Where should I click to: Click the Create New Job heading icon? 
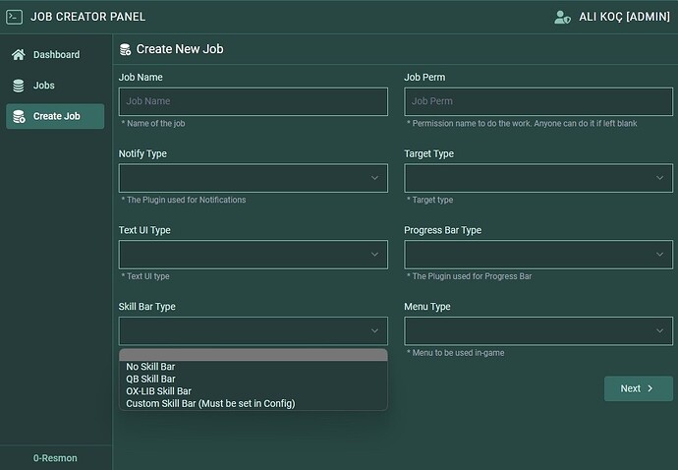point(126,49)
